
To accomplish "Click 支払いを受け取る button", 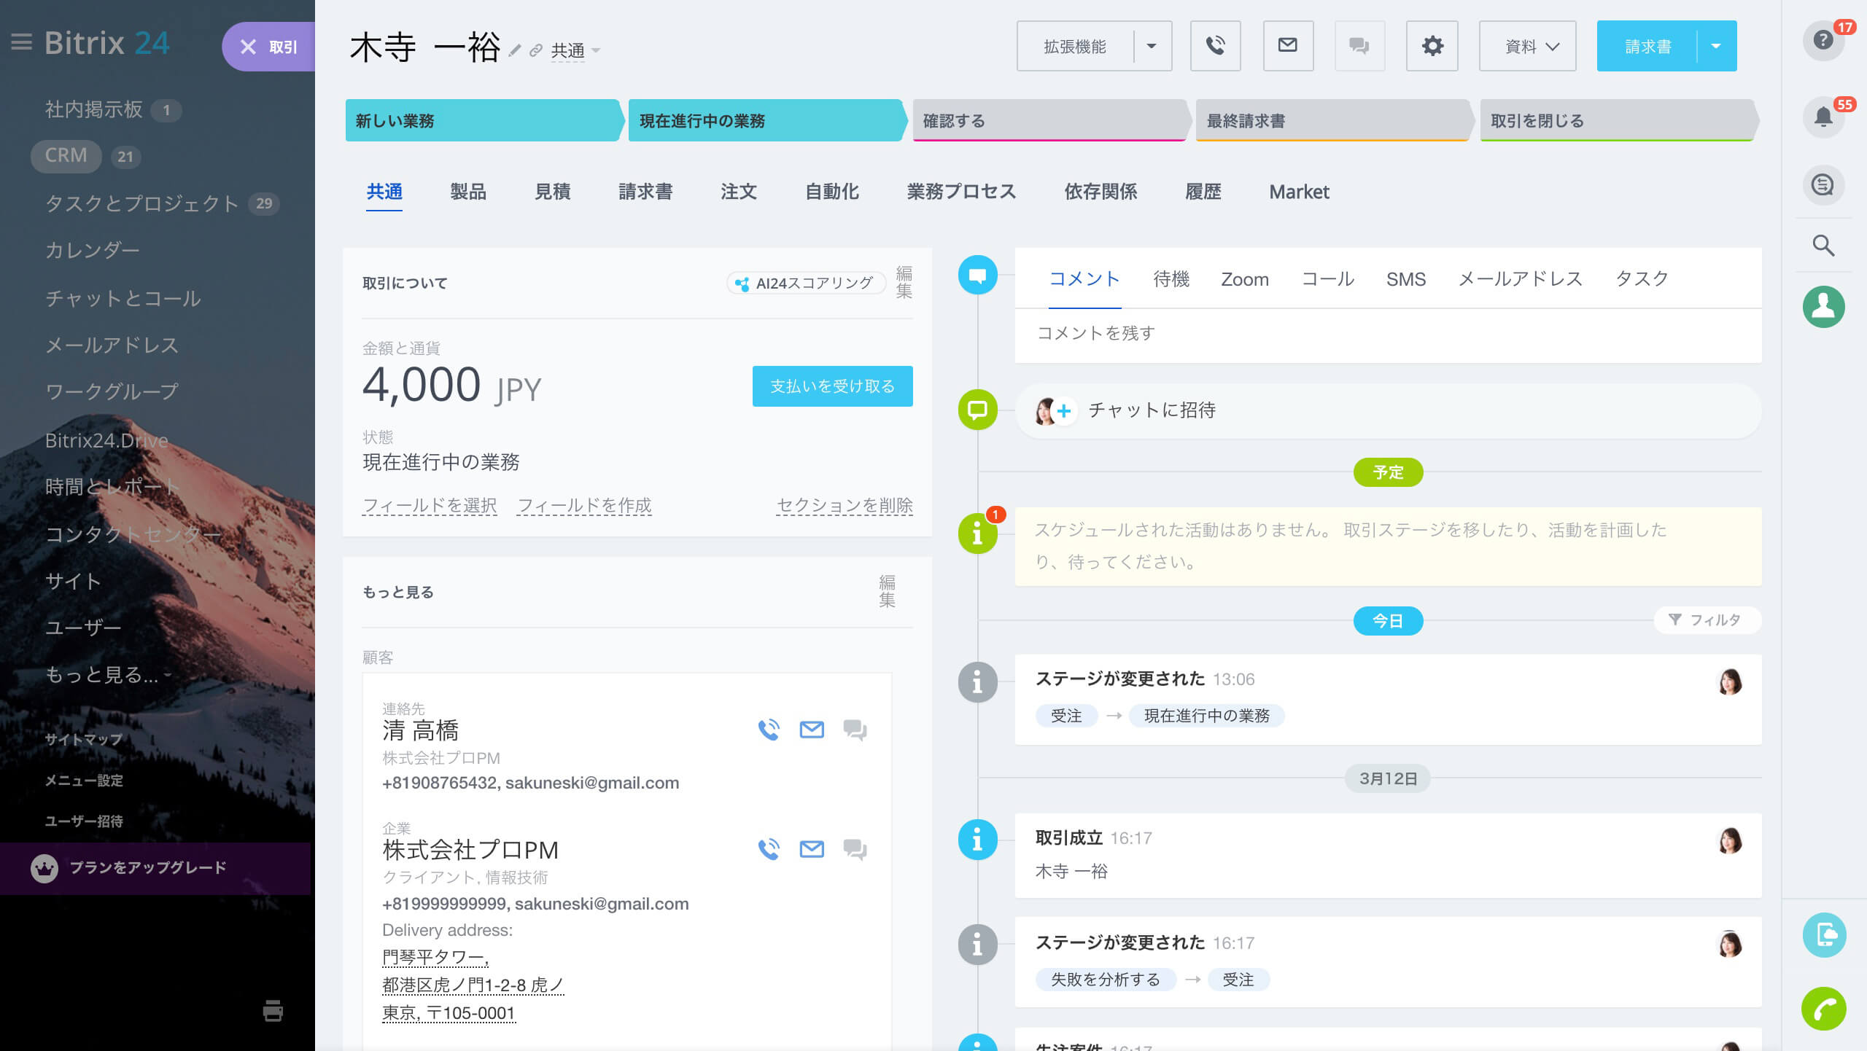I will (832, 386).
